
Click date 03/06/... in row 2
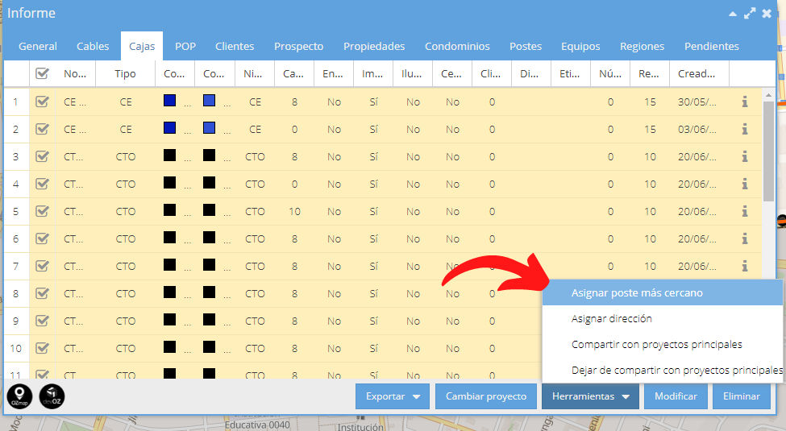click(697, 129)
